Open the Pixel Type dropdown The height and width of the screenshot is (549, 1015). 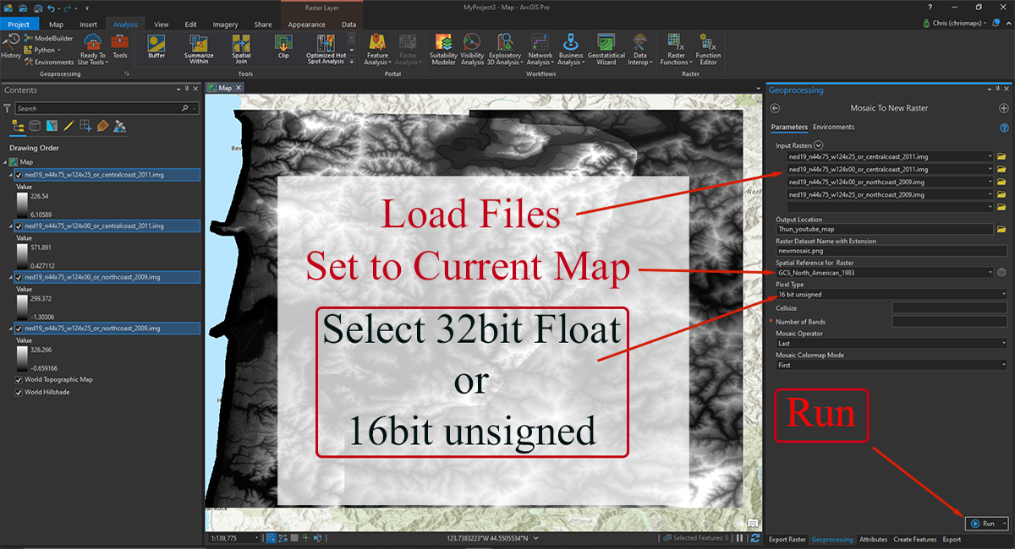coord(892,294)
